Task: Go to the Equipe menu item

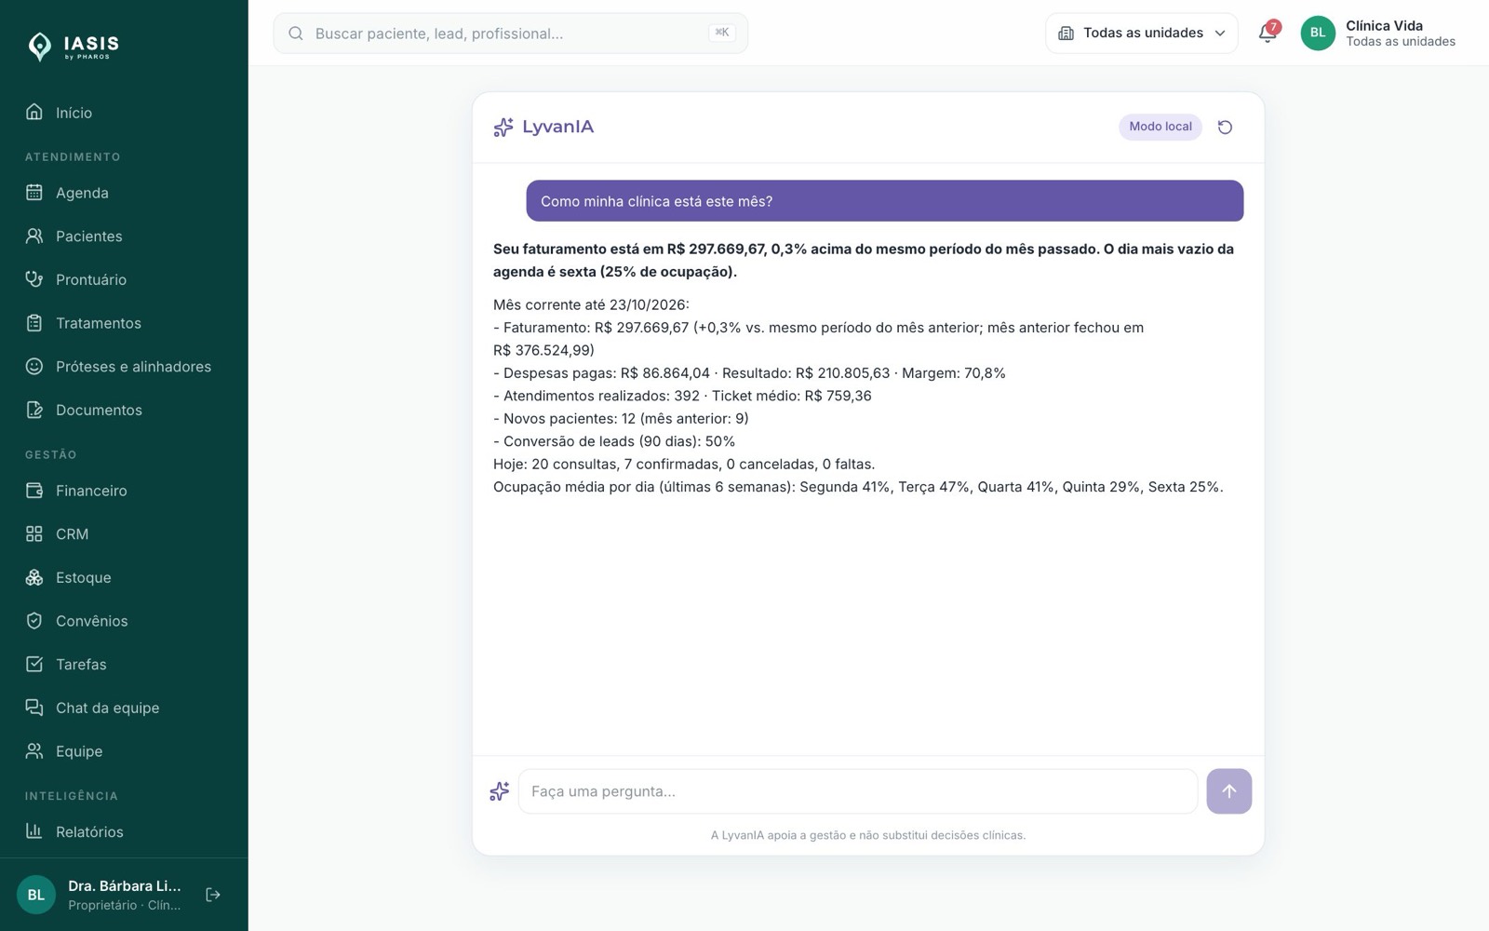Action: tap(124, 751)
